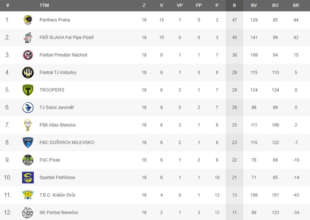The height and width of the screenshot is (220, 310).
Task: Select the VP column header
Action: (x=180, y=6)
